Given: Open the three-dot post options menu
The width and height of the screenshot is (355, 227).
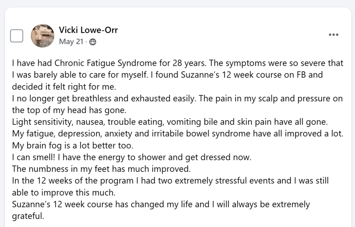Looking at the screenshot, I should coord(334,35).
